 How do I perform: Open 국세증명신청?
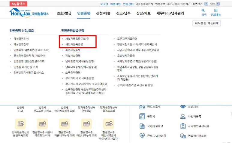tap(21, 39)
